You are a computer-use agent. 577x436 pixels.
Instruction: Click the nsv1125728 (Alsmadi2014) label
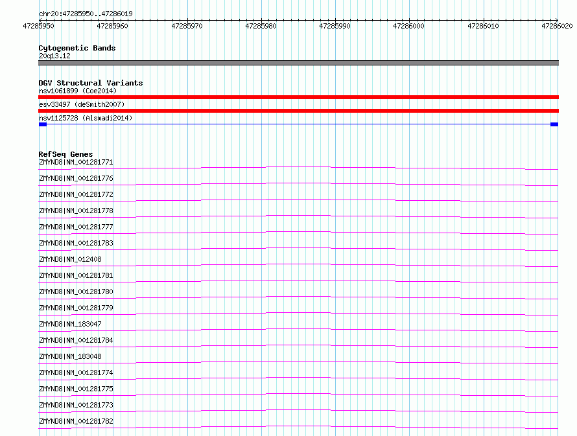point(86,118)
